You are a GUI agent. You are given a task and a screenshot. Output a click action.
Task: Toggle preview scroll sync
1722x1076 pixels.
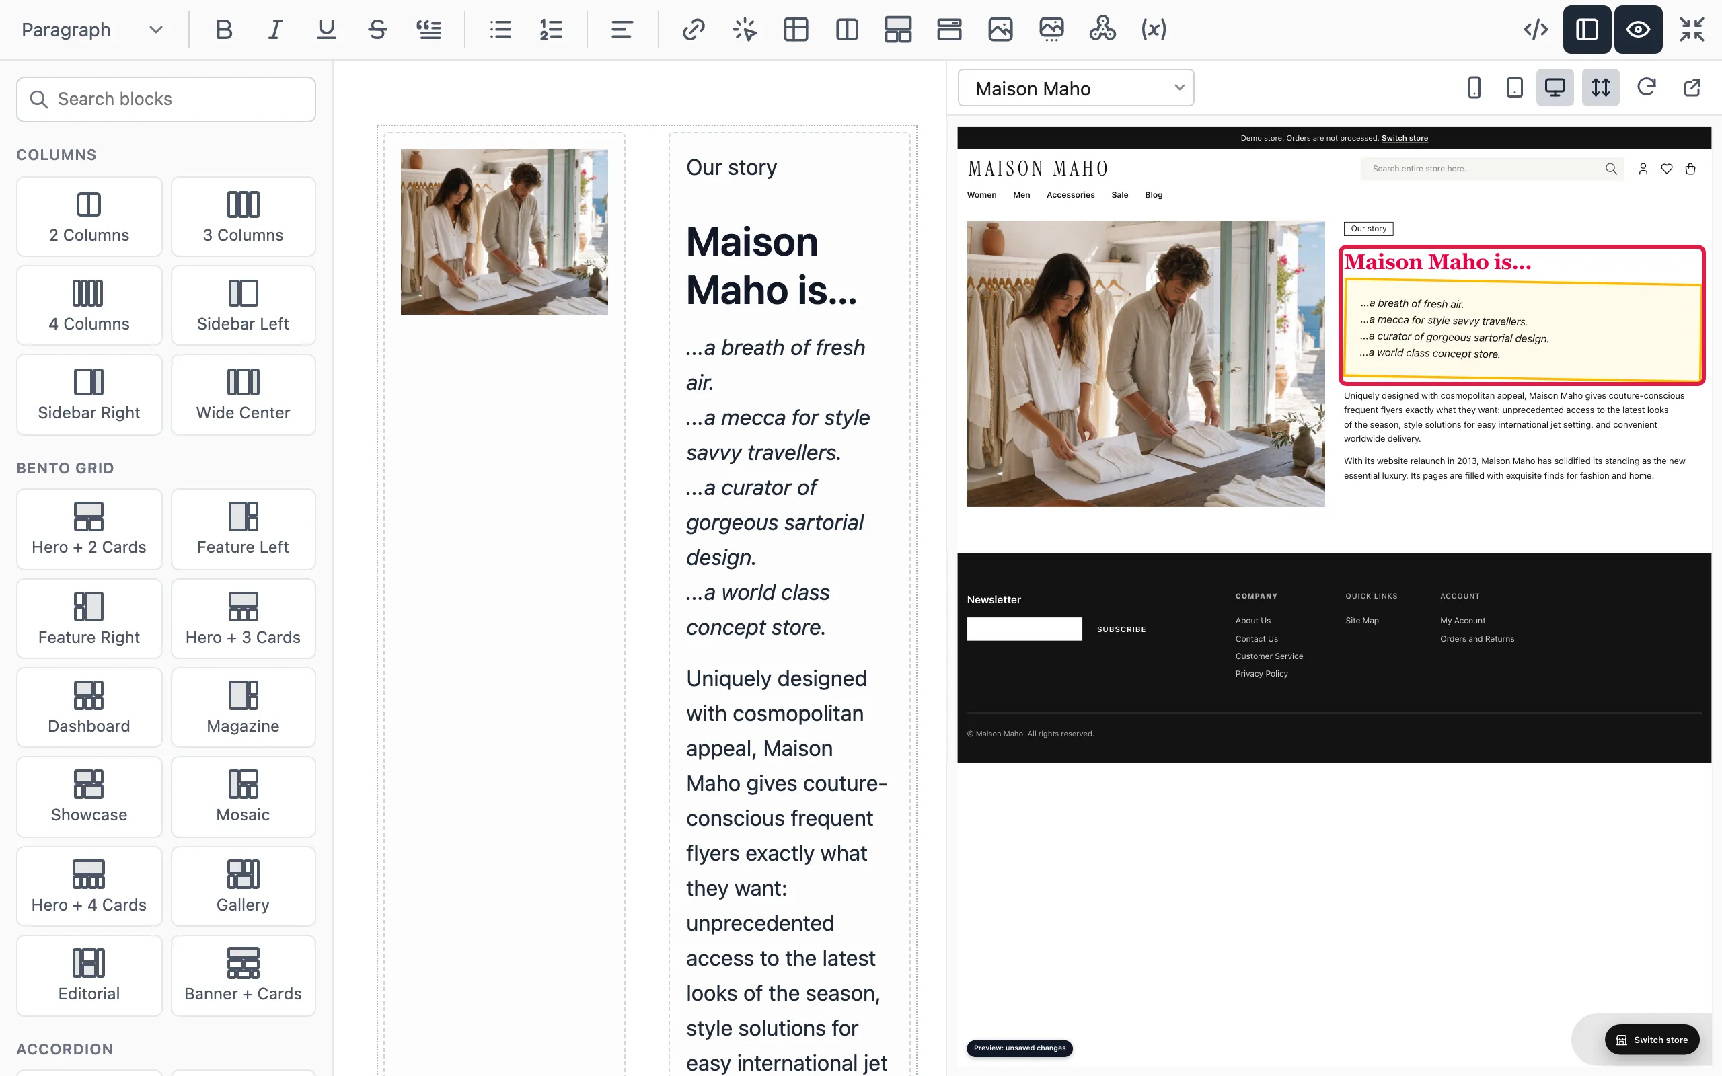click(x=1600, y=87)
